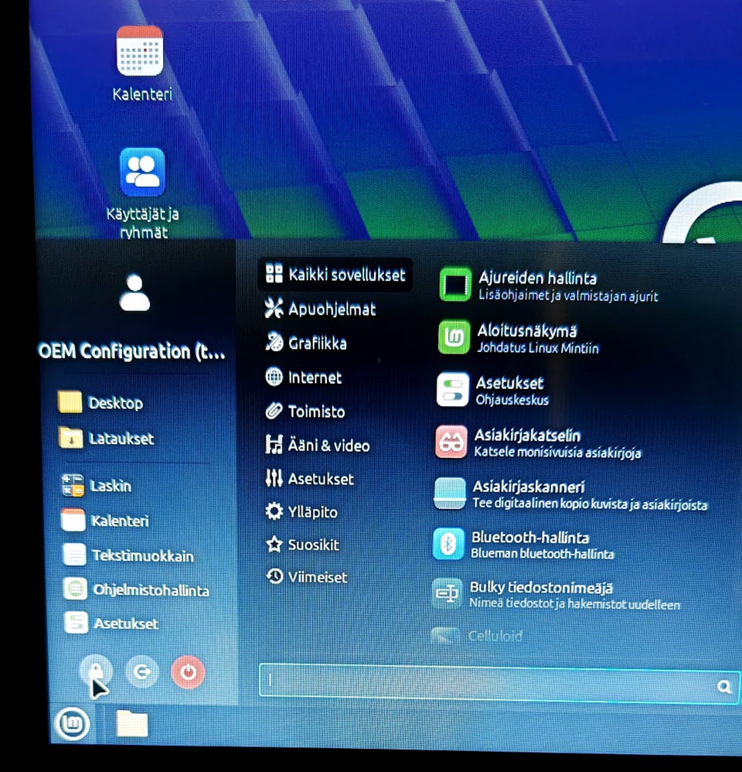This screenshot has height=772, width=742.
Task: Launch Bluetooth-hallinta app
Action: 524,545
